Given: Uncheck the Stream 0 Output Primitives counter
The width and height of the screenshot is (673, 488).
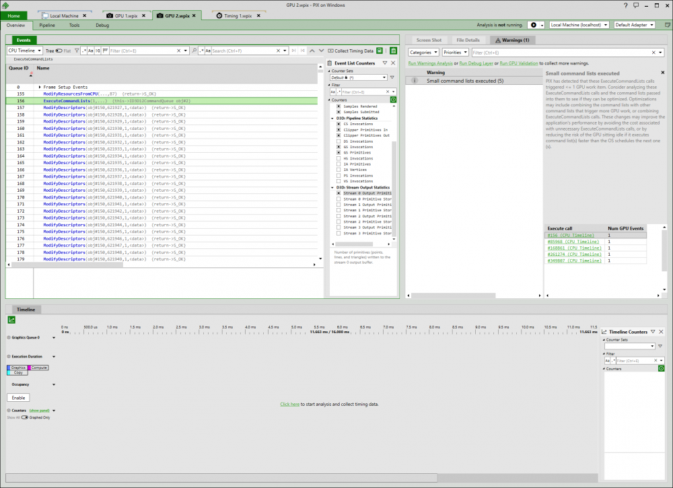Looking at the screenshot, I should pyautogui.click(x=339, y=193).
